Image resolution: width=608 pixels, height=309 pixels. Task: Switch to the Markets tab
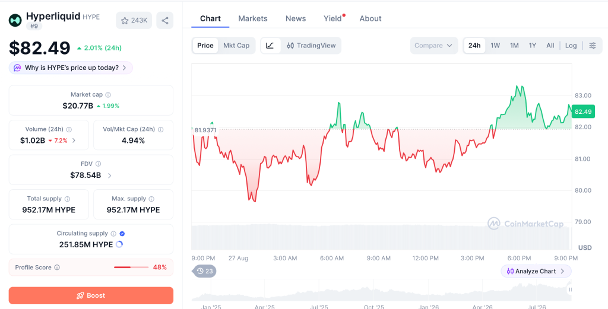[253, 18]
